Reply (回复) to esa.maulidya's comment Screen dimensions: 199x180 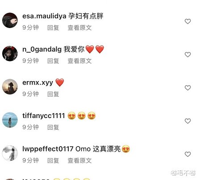coord(53,28)
